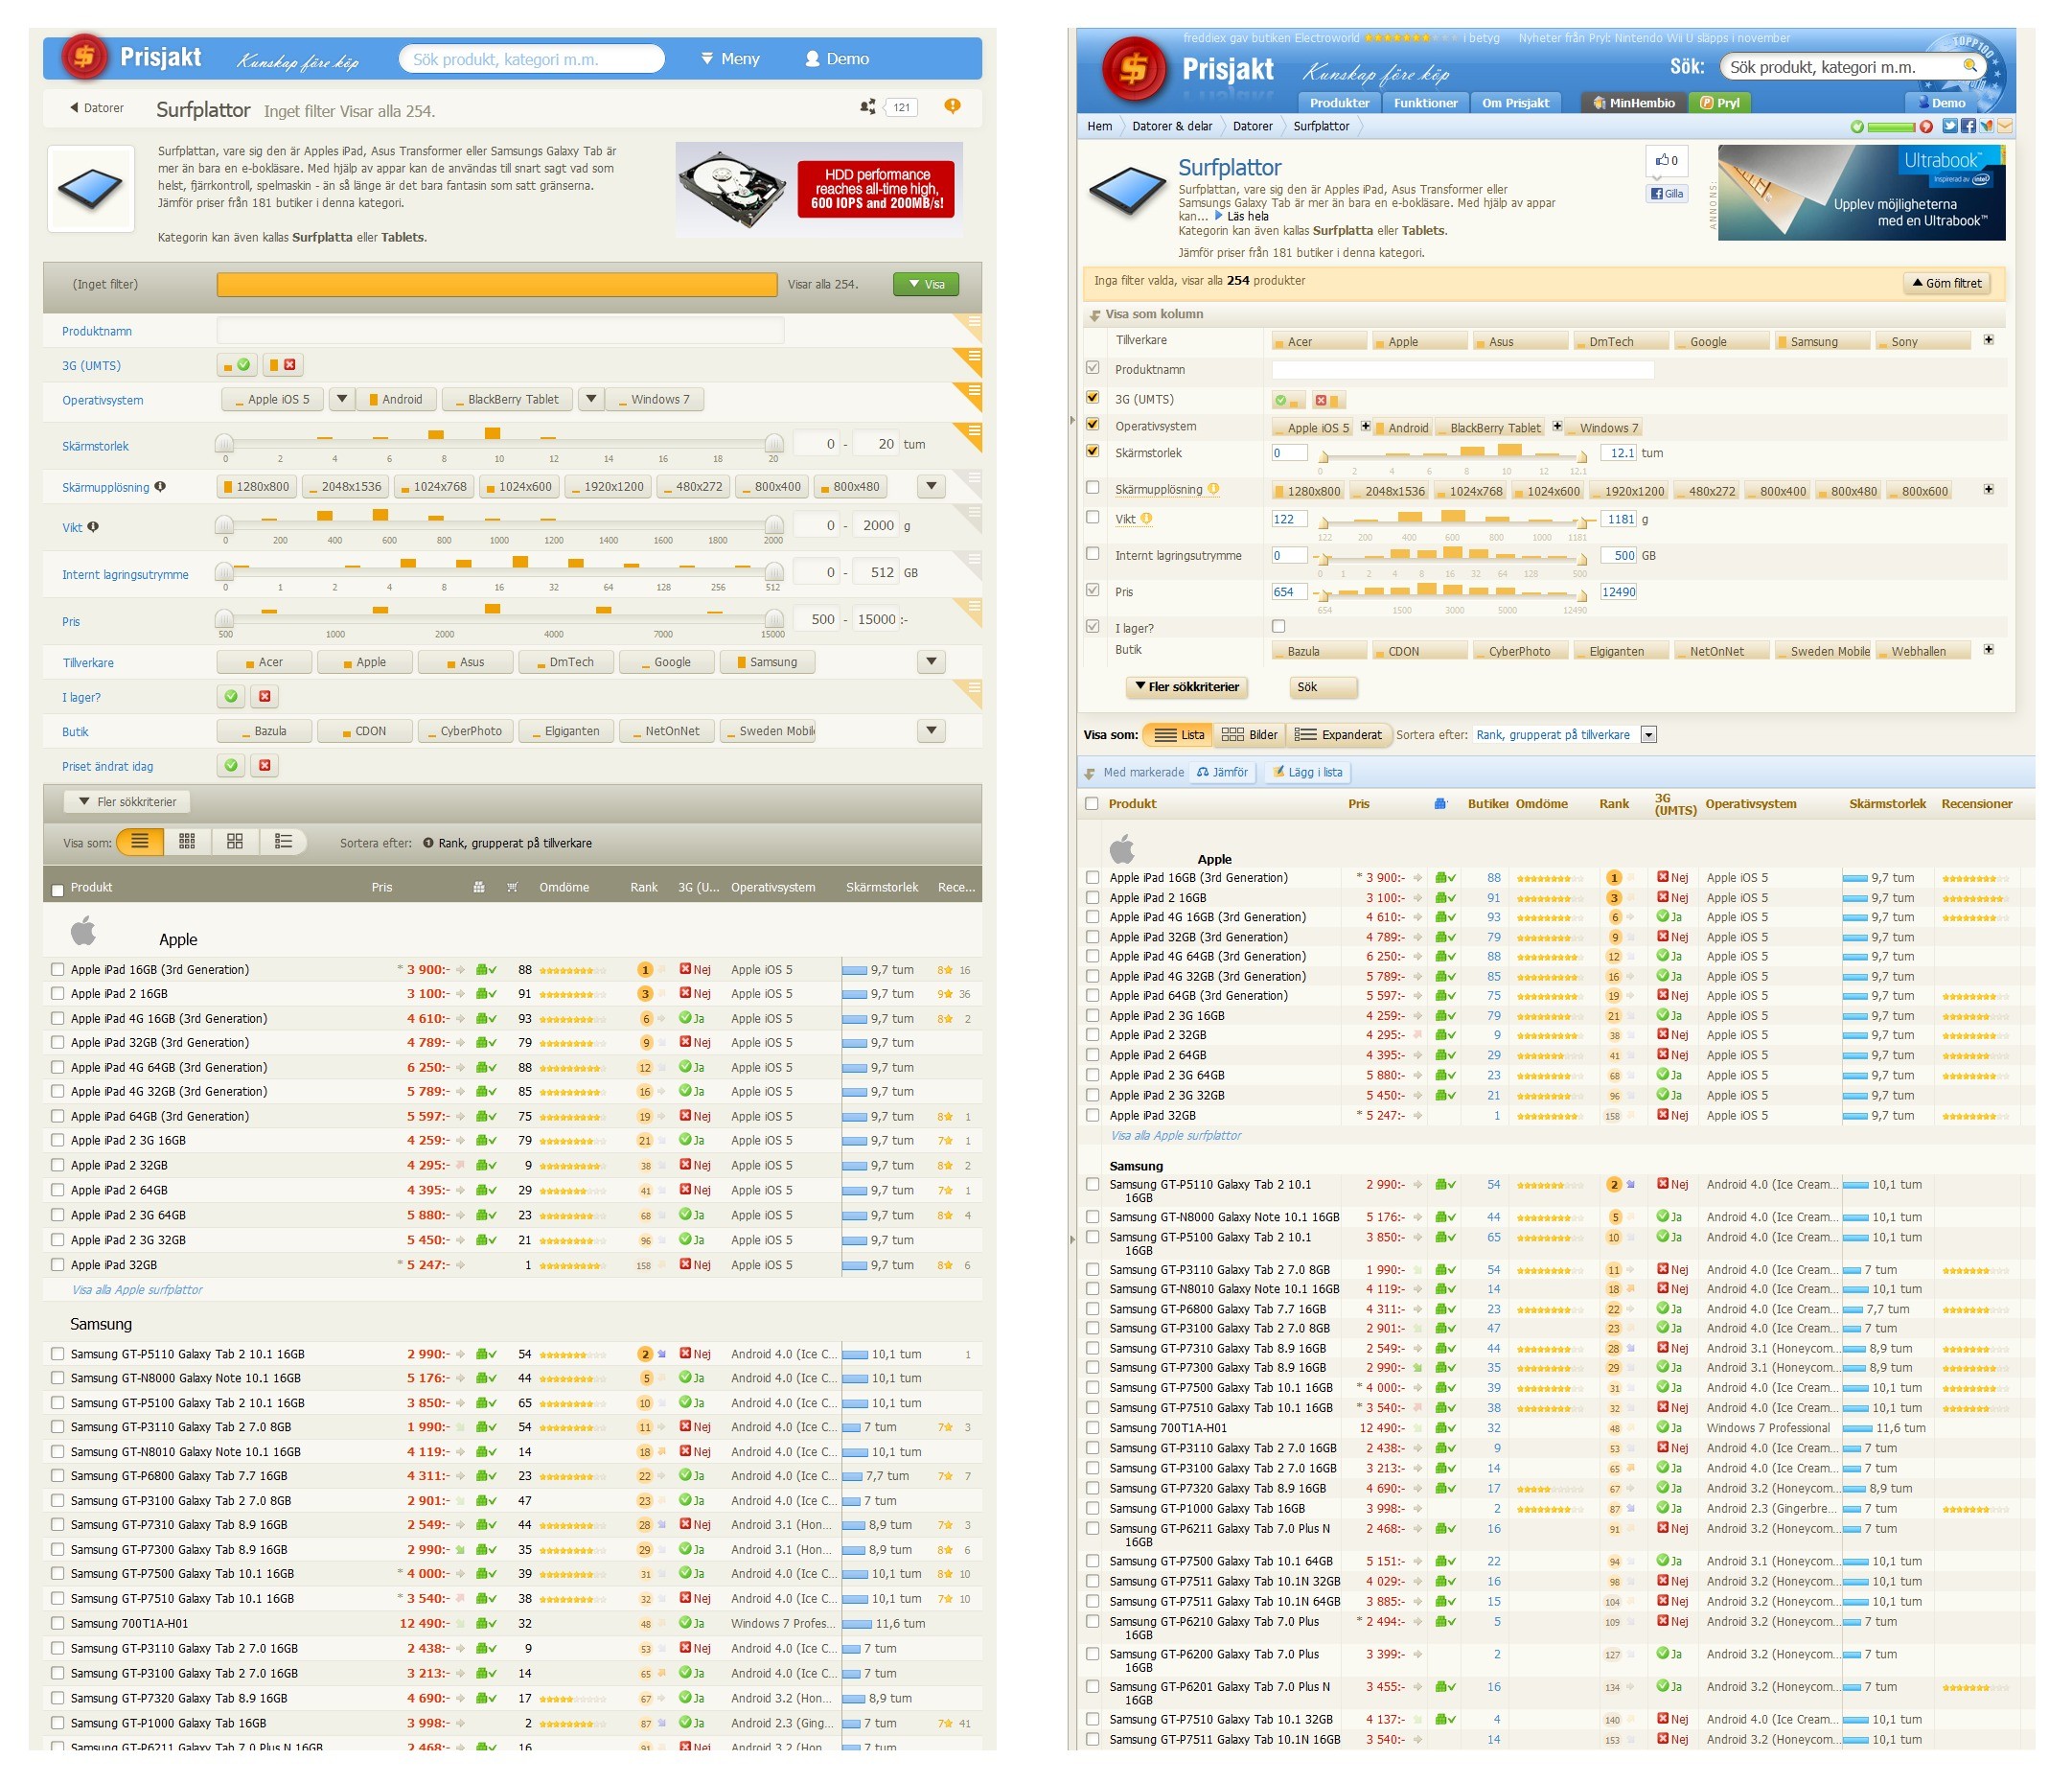The height and width of the screenshot is (1783, 2072).
Task: Expand more Tillverkare options on left page
Action: tap(931, 662)
